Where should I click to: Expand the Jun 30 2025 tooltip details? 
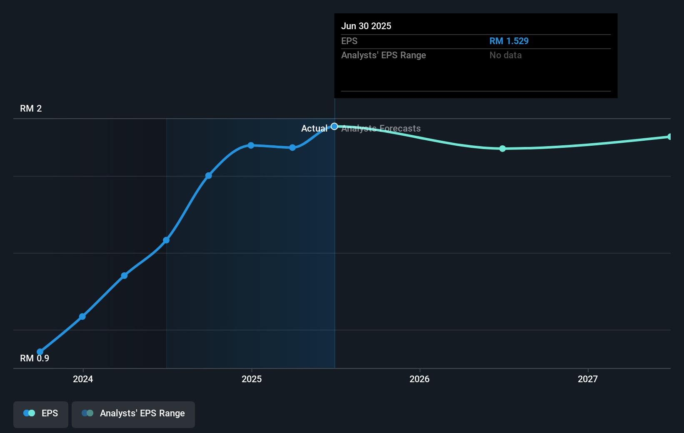[x=367, y=26]
